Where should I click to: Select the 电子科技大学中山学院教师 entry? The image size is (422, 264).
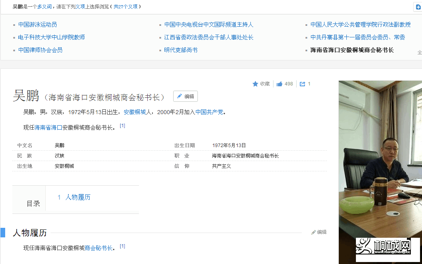(x=51, y=37)
